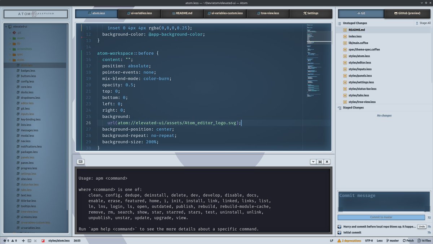Image resolution: width=433 pixels, height=244 pixels.
Task: Collapse the elevated-ui project root folder
Action: point(6,27)
